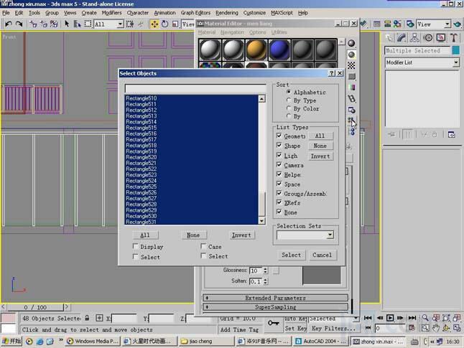
Task: Activate Select and Move tool
Action: (154, 24)
